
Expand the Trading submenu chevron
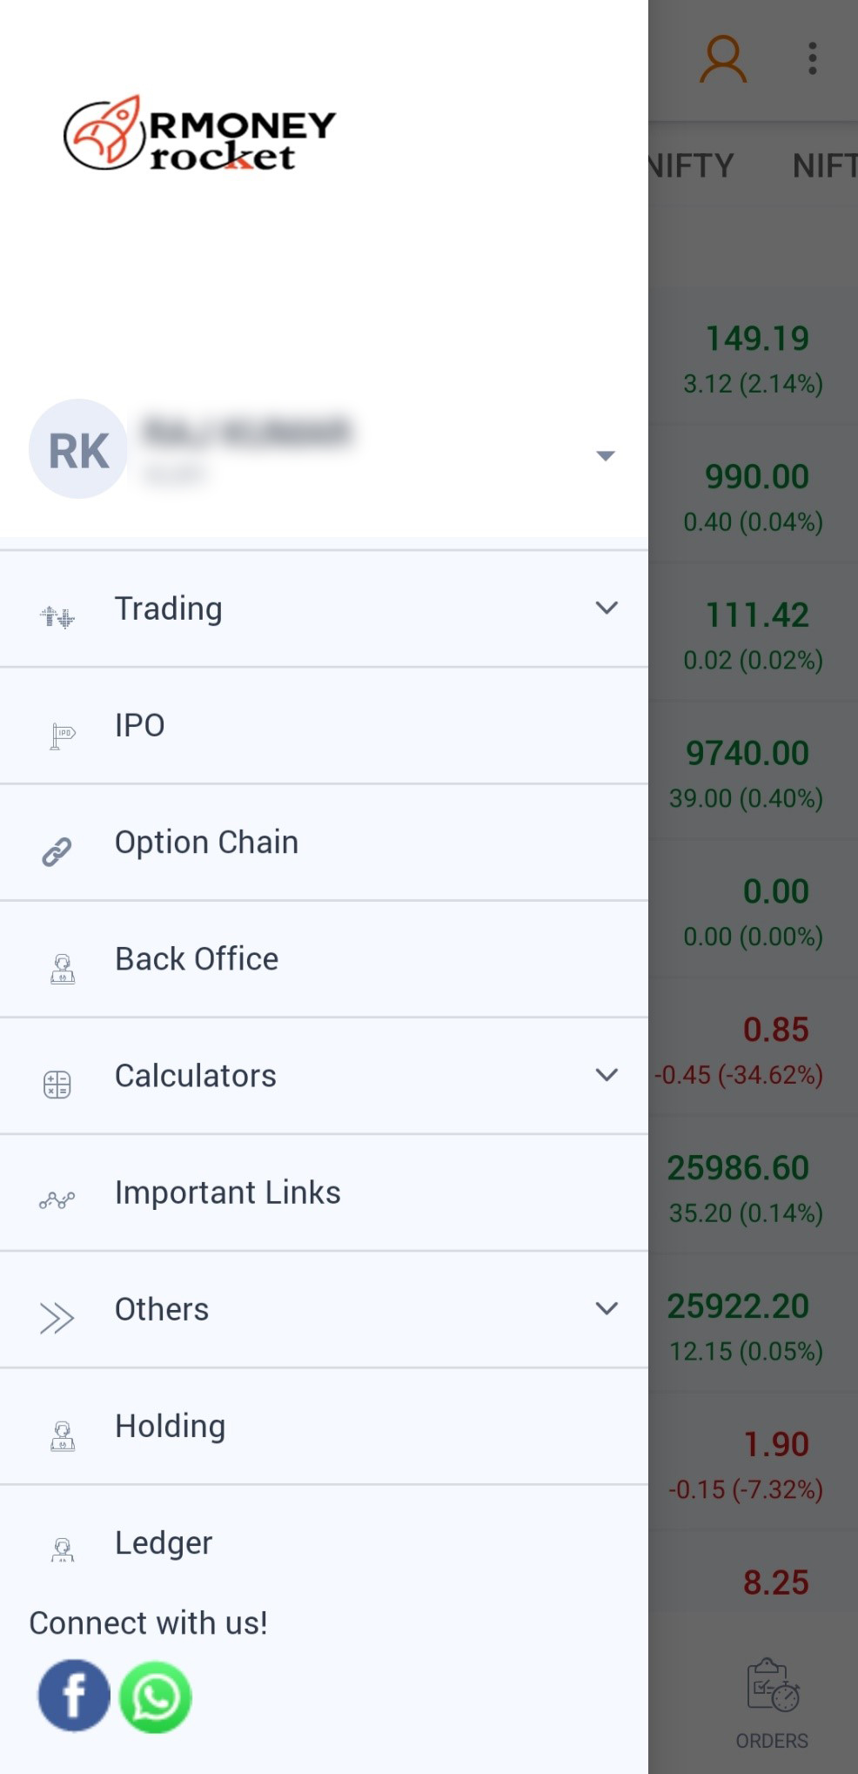coord(607,608)
